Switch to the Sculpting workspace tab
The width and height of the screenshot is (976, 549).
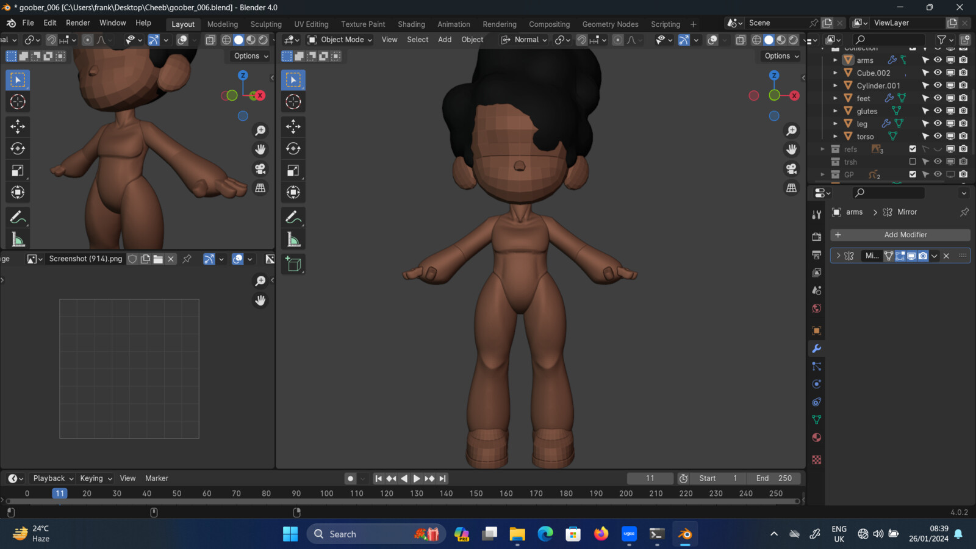pyautogui.click(x=266, y=24)
